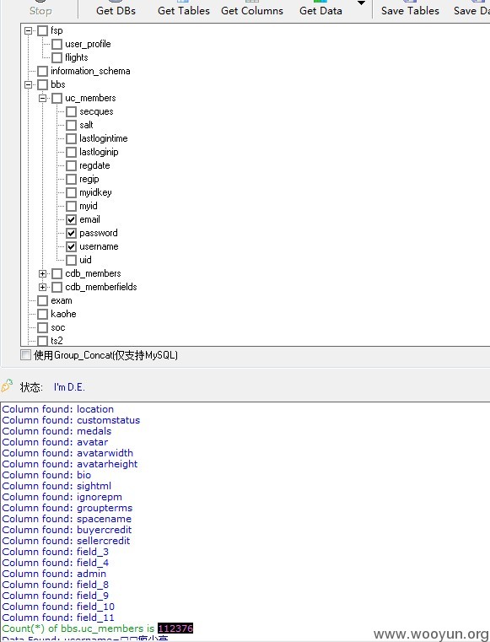The image size is (490, 642).
Task: Check the user_profile table checkbox
Action: 57,44
